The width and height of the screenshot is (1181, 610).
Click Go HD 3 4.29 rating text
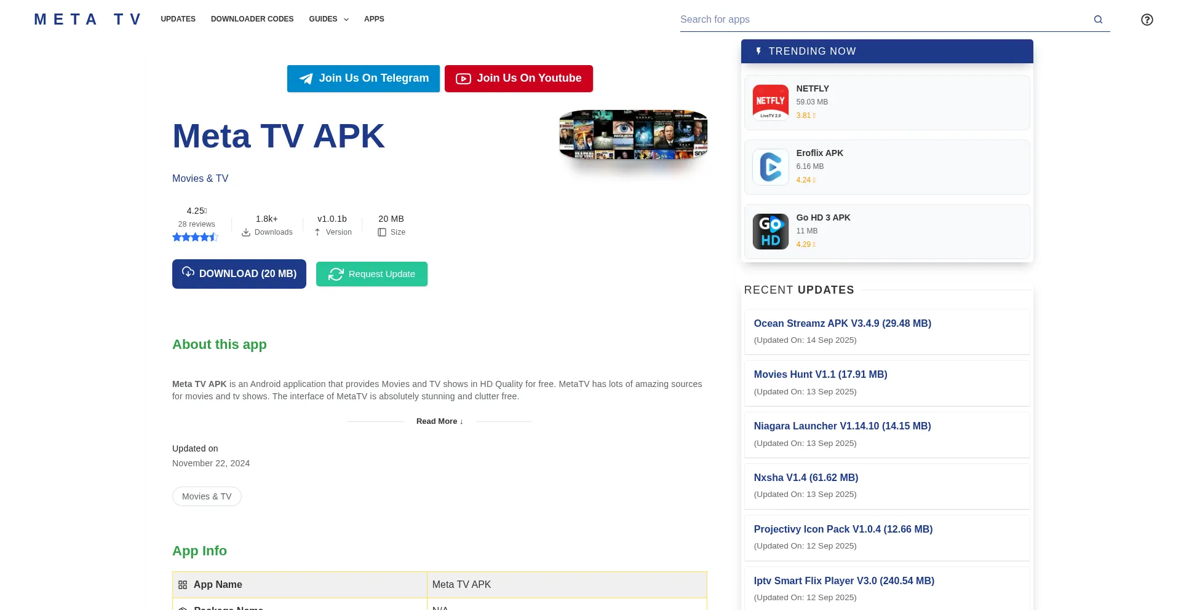[x=806, y=244]
